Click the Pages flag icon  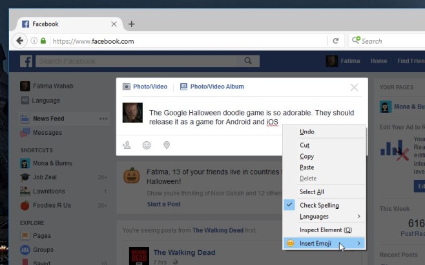pyautogui.click(x=25, y=236)
